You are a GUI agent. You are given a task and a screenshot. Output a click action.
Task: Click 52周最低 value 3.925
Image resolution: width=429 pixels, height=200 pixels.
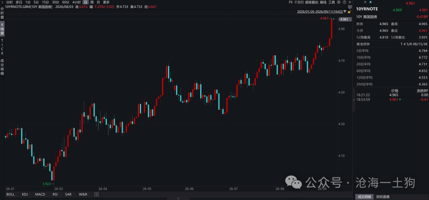click(423, 37)
